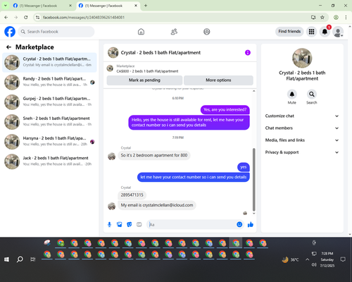Screen dimensions: 352x282
Task: Open Harsyna conversation in chat list
Action: pyautogui.click(x=49, y=142)
